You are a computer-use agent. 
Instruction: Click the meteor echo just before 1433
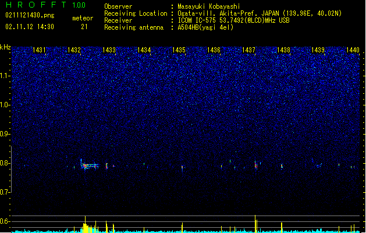pos(106,166)
